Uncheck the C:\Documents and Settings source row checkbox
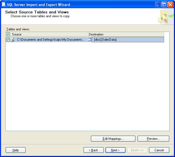This screenshot has height=157, width=175. tap(8, 40)
